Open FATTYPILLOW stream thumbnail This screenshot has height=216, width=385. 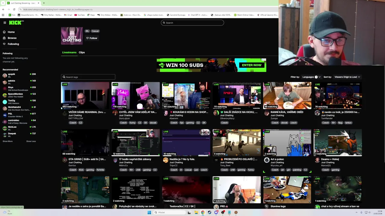click(85, 95)
